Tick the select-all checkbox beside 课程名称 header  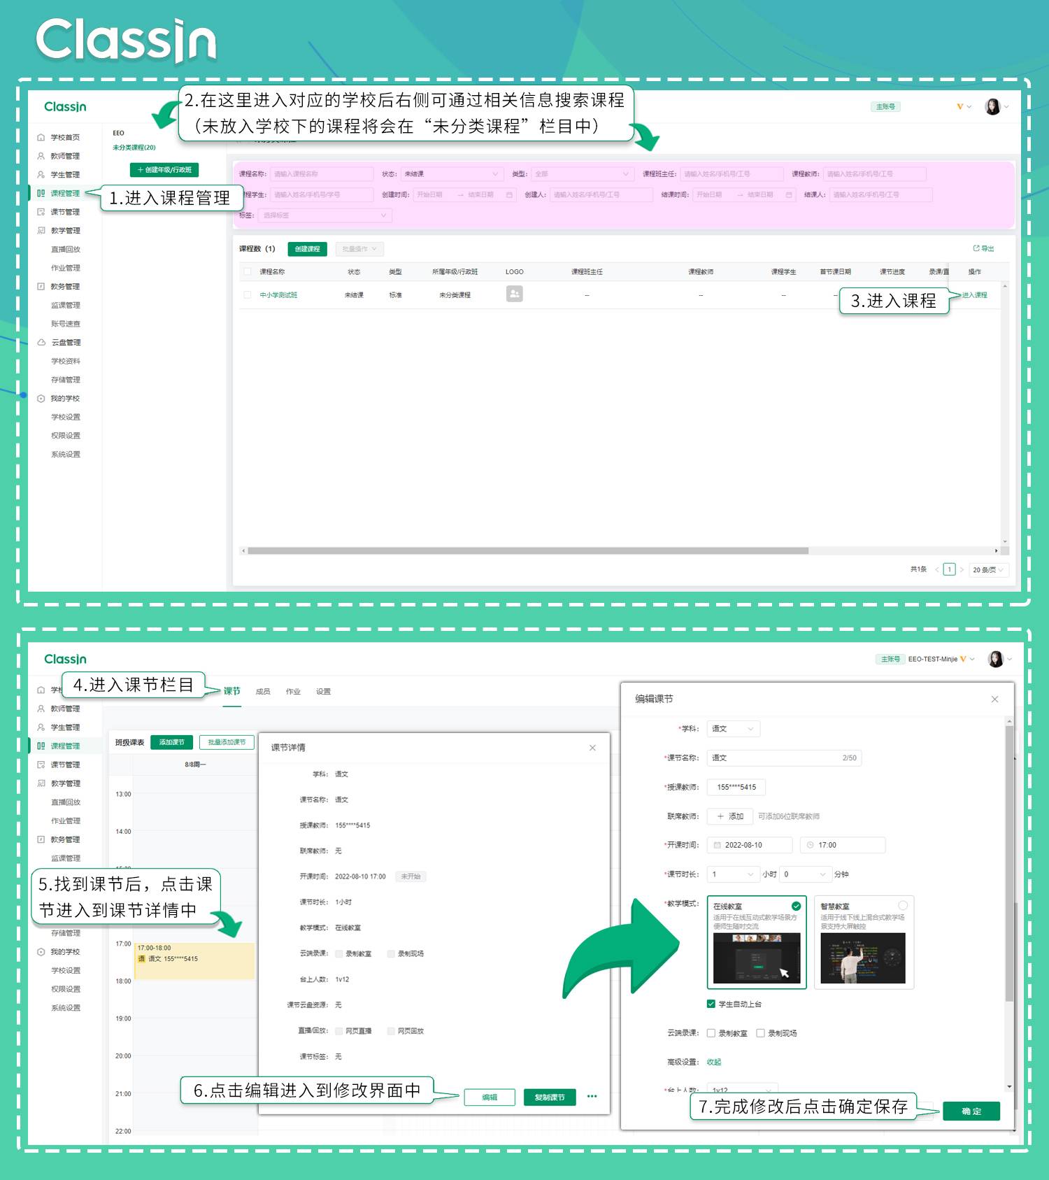(x=247, y=271)
